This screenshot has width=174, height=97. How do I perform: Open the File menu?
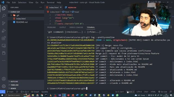pyautogui.click(x=8, y=2)
